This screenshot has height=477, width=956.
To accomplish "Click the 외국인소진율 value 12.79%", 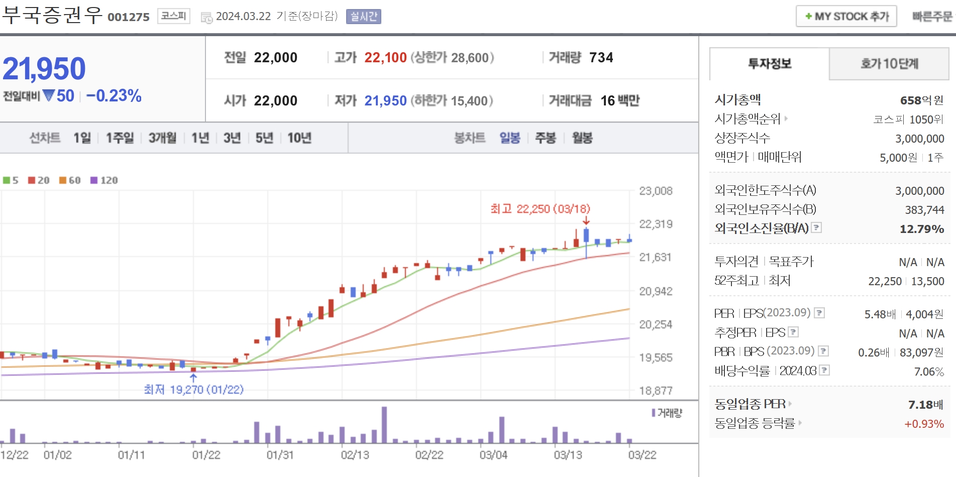I will pyautogui.click(x=922, y=229).
